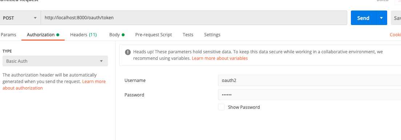
Task: Focus the Username field containing oauth2
Action: click(309, 80)
